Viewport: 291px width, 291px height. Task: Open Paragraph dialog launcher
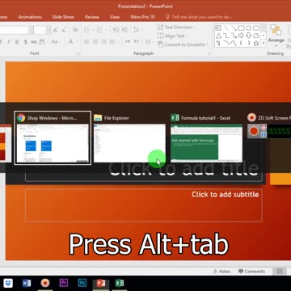(x=209, y=53)
